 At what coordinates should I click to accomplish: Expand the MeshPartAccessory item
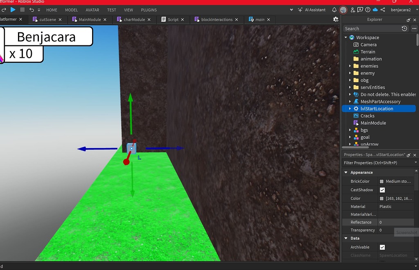350,101
